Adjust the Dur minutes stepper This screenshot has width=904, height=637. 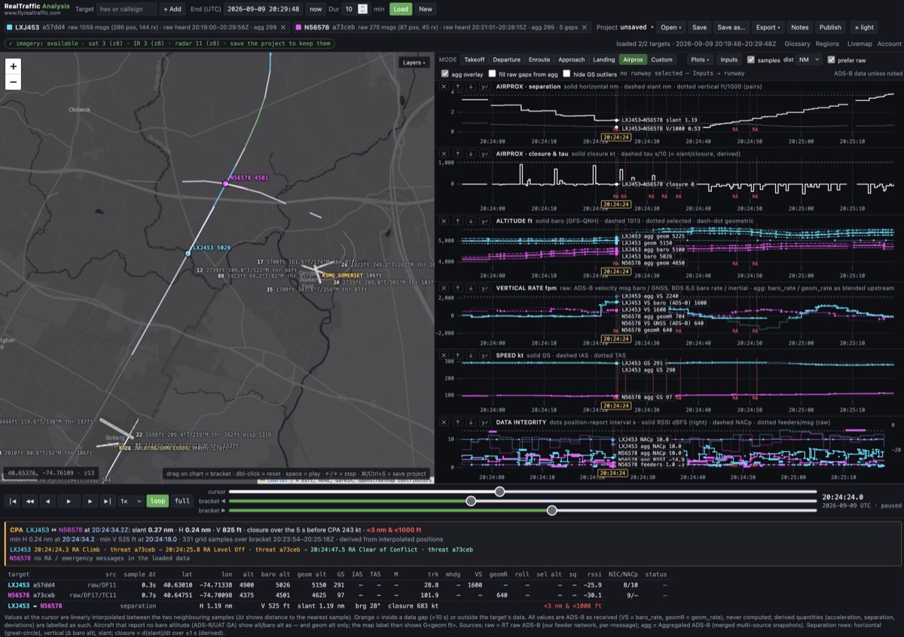pyautogui.click(x=362, y=9)
